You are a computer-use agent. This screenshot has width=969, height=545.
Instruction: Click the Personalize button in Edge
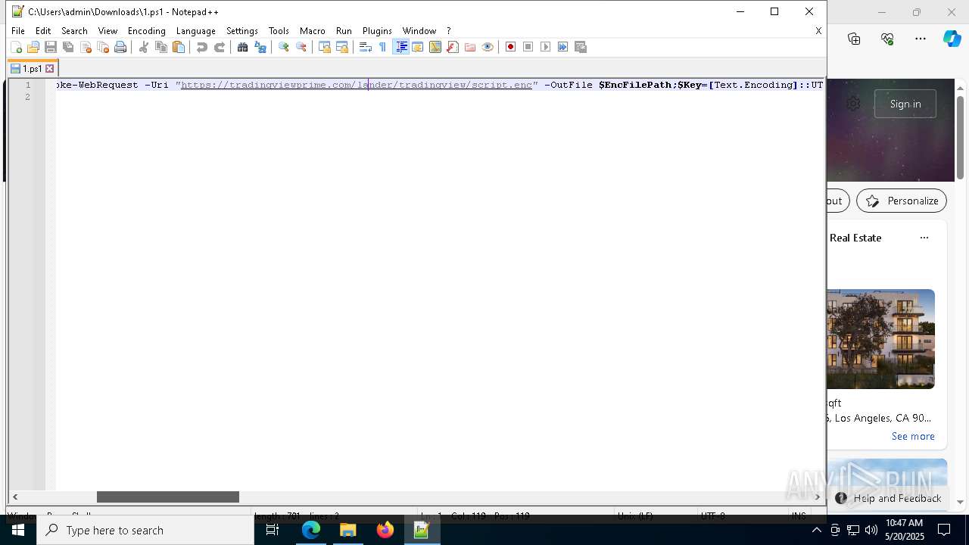point(902,201)
